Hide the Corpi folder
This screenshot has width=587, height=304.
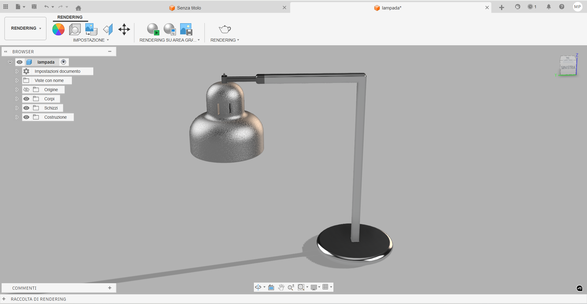26,98
